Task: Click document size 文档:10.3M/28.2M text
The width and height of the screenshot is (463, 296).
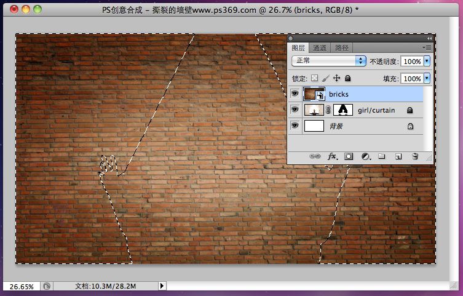Action: pos(105,286)
